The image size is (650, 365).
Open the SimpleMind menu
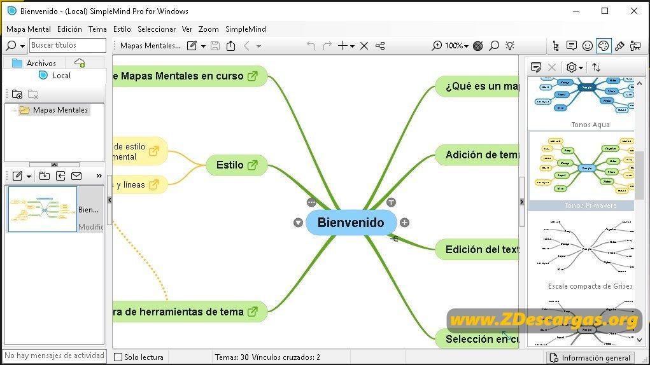click(246, 29)
